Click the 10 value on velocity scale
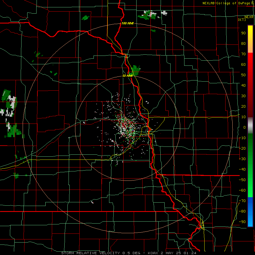 (x=243, y=117)
